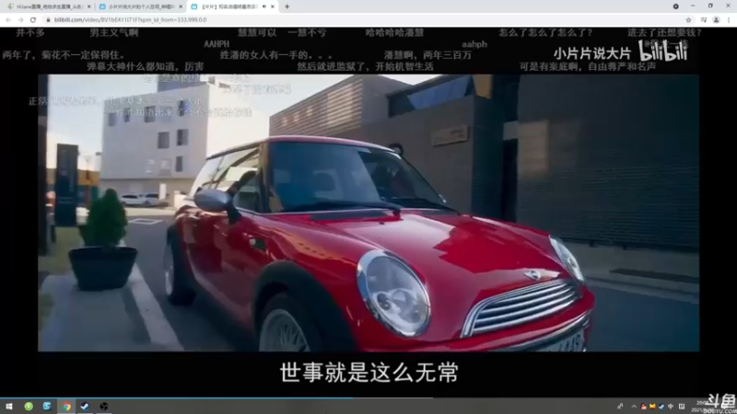The width and height of the screenshot is (737, 414).
Task: Reload the bilibili page
Action: pyautogui.click(x=33, y=19)
